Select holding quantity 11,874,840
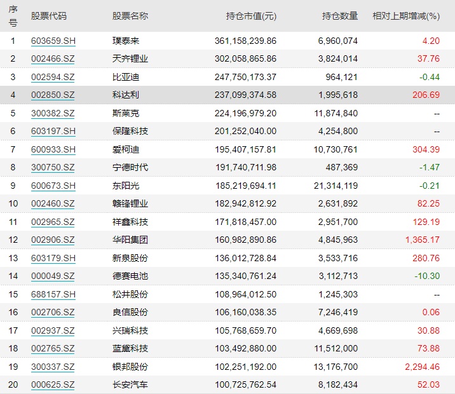The image size is (455, 394). tap(336, 113)
